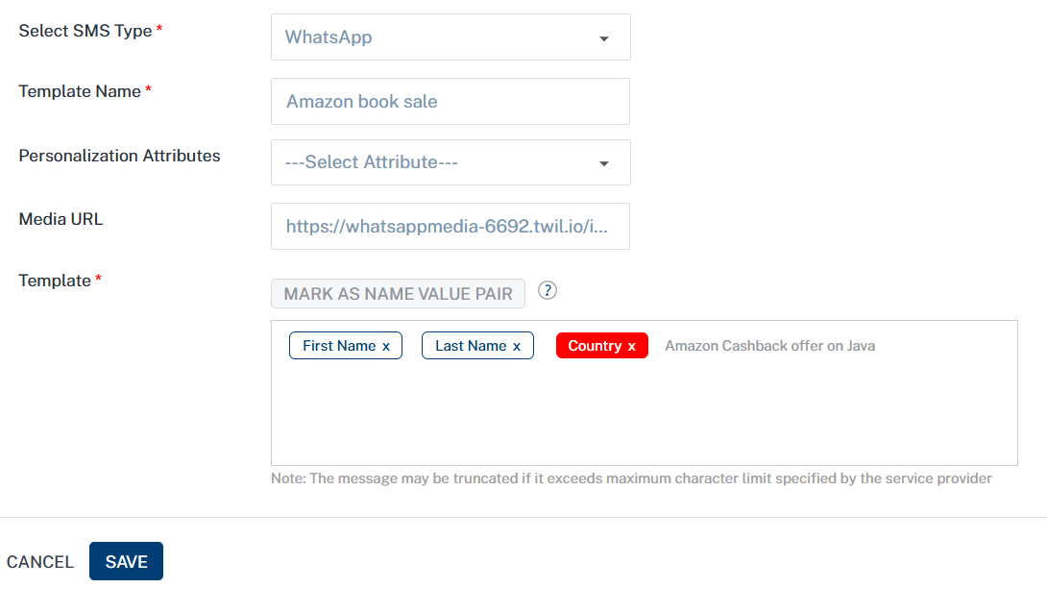Click the Template Name input field
Image resolution: width=1047 pixels, height=612 pixels.
point(450,102)
